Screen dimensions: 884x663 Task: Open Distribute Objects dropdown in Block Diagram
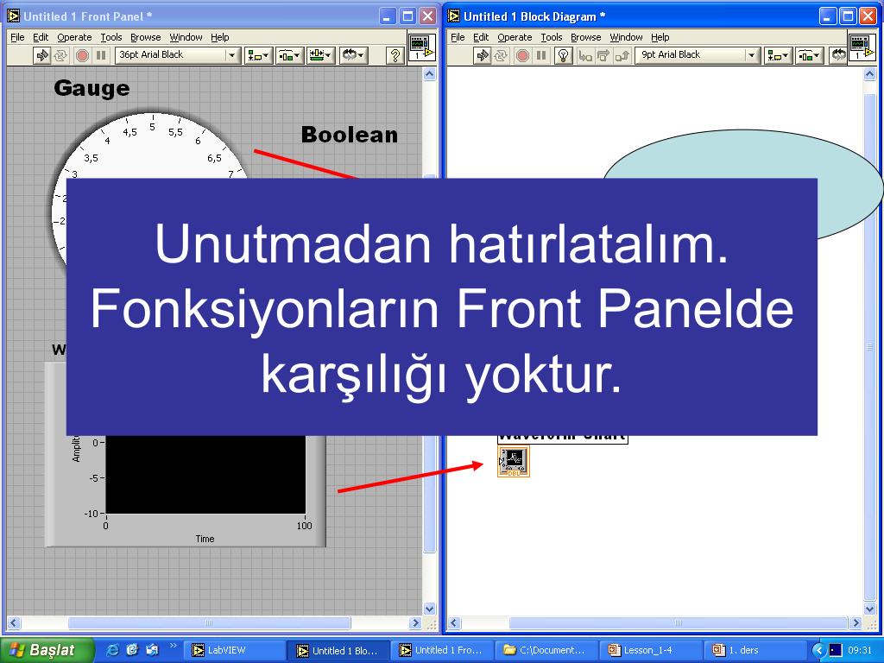809,55
